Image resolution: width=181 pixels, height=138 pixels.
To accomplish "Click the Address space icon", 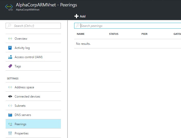I will point(10,87).
